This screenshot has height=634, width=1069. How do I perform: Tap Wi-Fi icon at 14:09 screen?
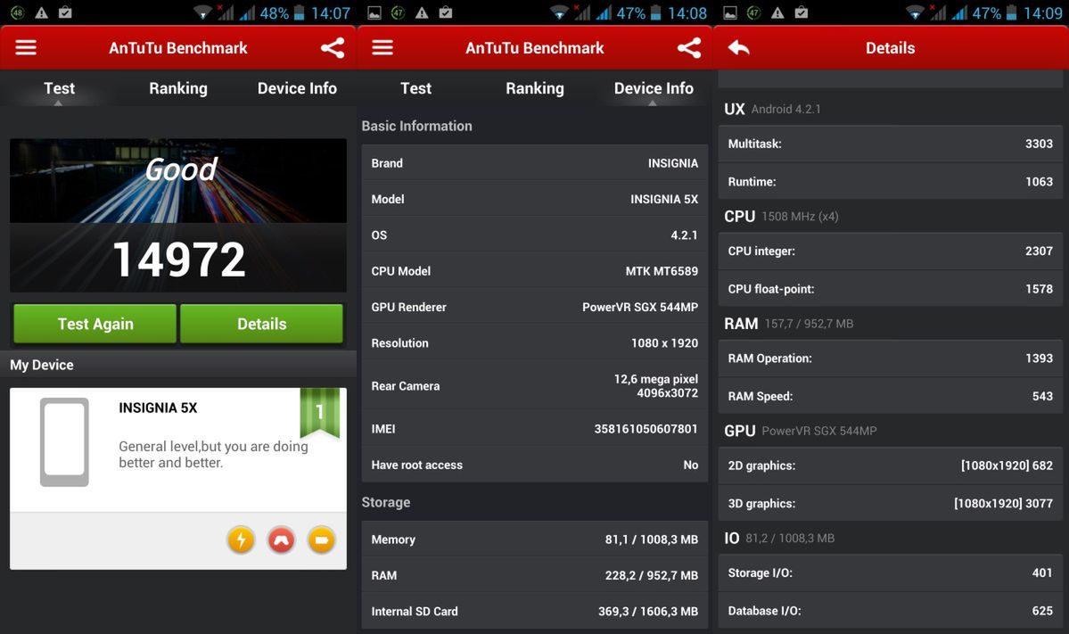point(915,13)
